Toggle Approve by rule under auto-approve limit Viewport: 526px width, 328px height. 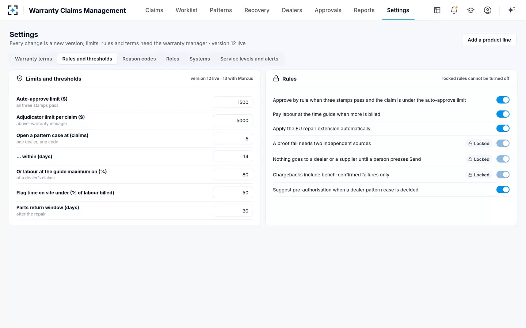click(x=503, y=100)
